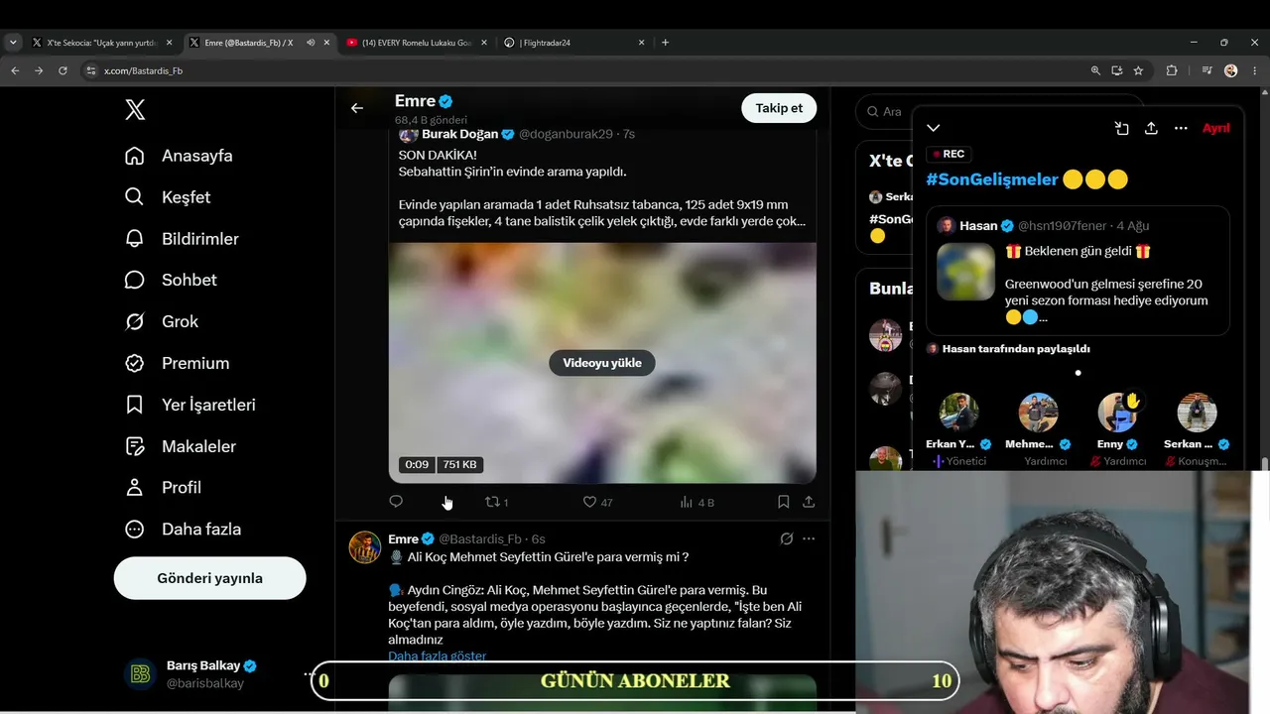
Task: Click the X logo in the sidebar
Action: click(x=135, y=110)
